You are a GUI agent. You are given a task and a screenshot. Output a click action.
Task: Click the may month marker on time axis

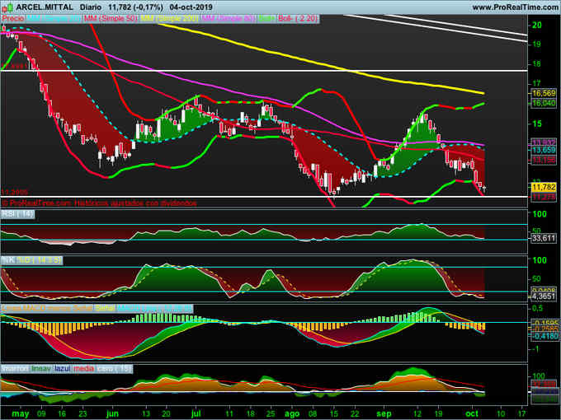click(x=21, y=413)
